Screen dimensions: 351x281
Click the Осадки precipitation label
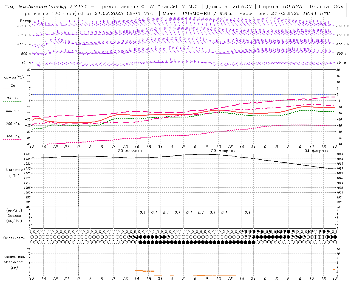pyautogui.click(x=14, y=216)
